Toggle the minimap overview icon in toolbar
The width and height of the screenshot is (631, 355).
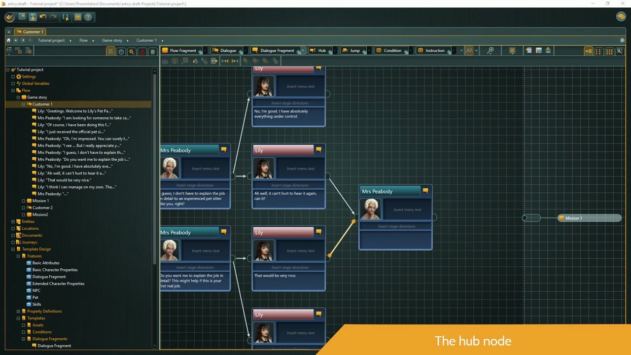[512, 50]
